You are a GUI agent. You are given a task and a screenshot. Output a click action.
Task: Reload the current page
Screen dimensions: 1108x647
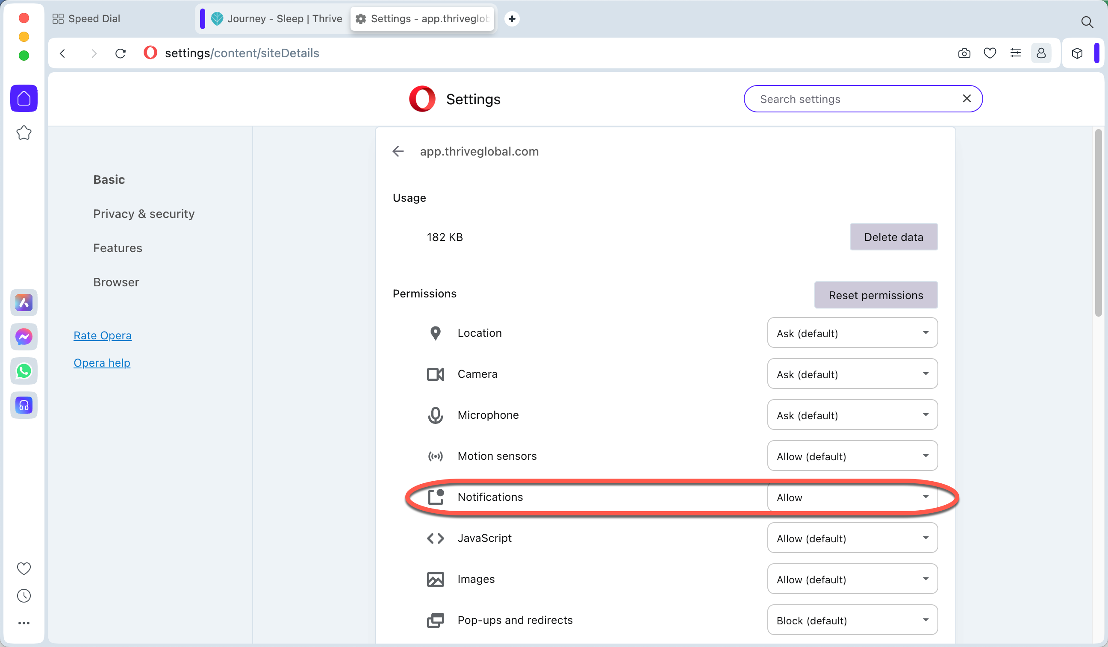121,53
